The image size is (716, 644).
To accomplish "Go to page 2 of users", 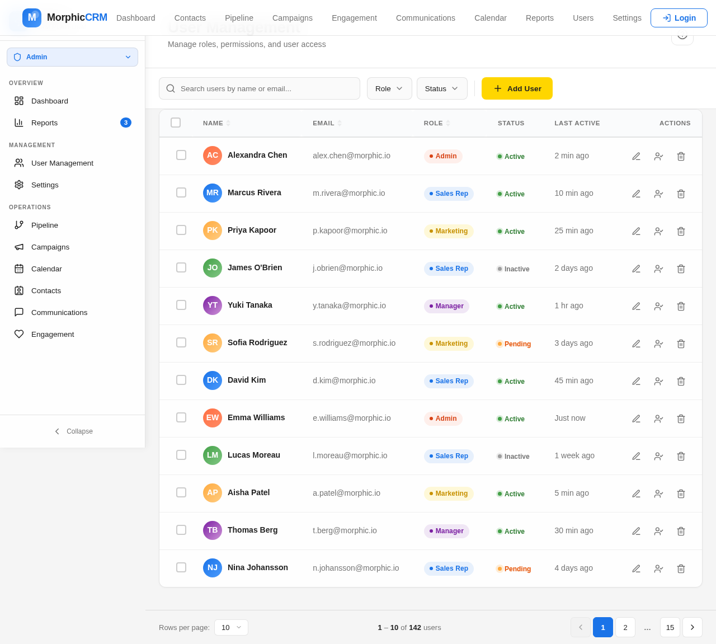I will coord(625,627).
